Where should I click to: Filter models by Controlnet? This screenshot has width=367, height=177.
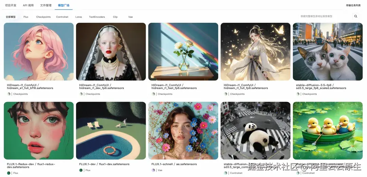pyautogui.click(x=62, y=17)
